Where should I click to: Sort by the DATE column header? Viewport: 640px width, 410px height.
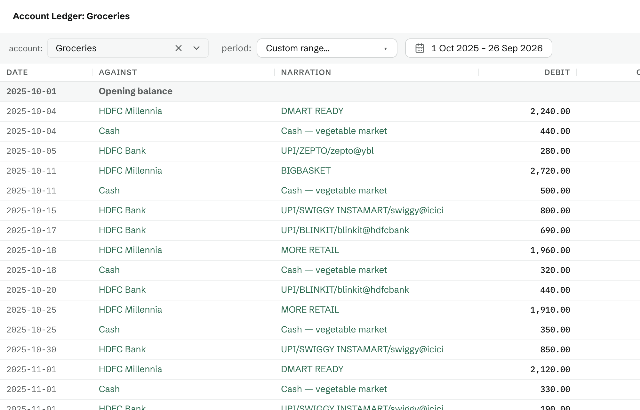click(17, 72)
